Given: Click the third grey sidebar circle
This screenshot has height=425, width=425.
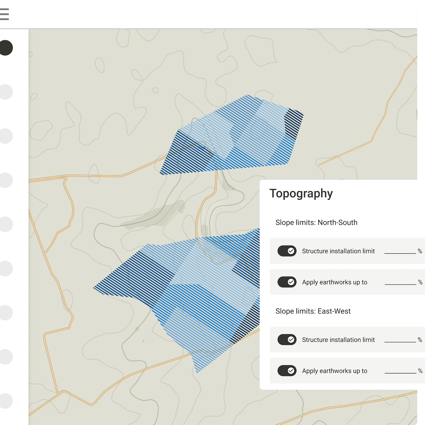Looking at the screenshot, I should pos(6,180).
